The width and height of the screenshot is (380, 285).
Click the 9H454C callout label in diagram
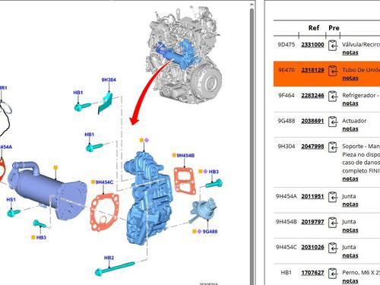[104, 182]
